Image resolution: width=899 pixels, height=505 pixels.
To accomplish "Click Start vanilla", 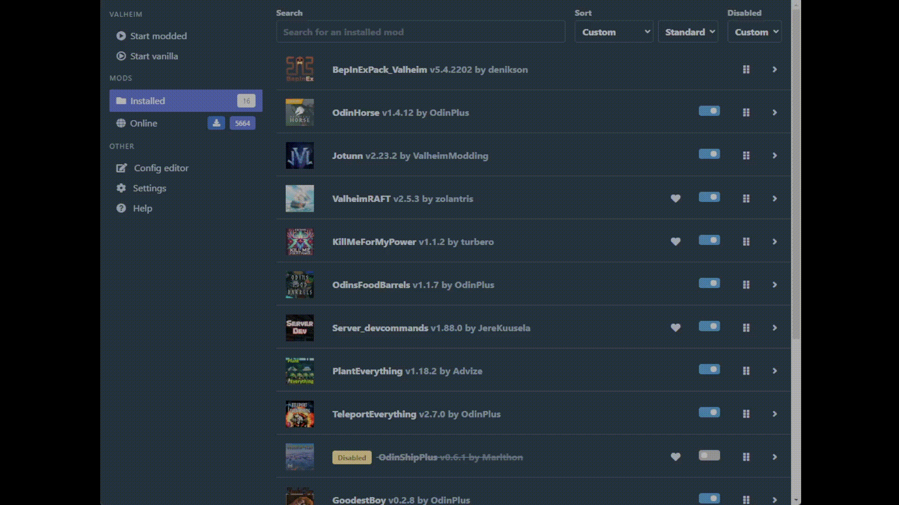I will pos(154,56).
